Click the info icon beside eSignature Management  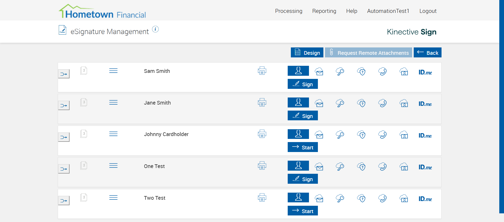point(155,29)
